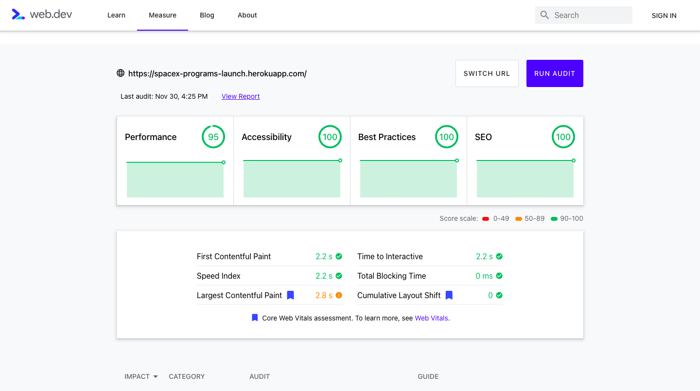The width and height of the screenshot is (700, 391).
Task: Sort by the IMPACT column dropdown arrow
Action: (156, 377)
